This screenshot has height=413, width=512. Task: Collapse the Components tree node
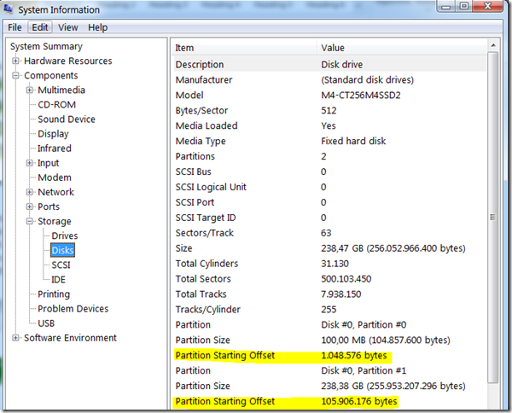[16, 76]
